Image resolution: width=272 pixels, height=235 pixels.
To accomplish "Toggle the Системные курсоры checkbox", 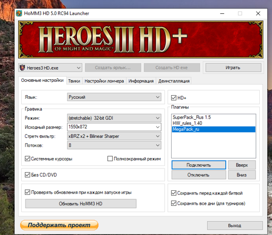I will point(28,158).
